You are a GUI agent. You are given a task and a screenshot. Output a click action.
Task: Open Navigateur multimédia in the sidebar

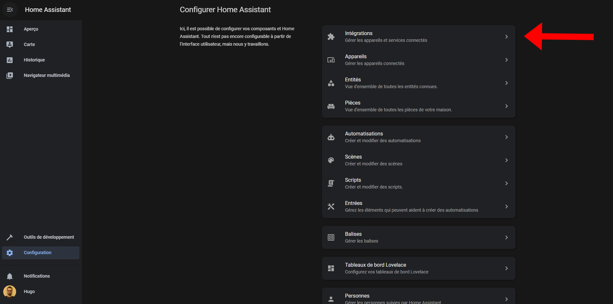pyautogui.click(x=41, y=75)
